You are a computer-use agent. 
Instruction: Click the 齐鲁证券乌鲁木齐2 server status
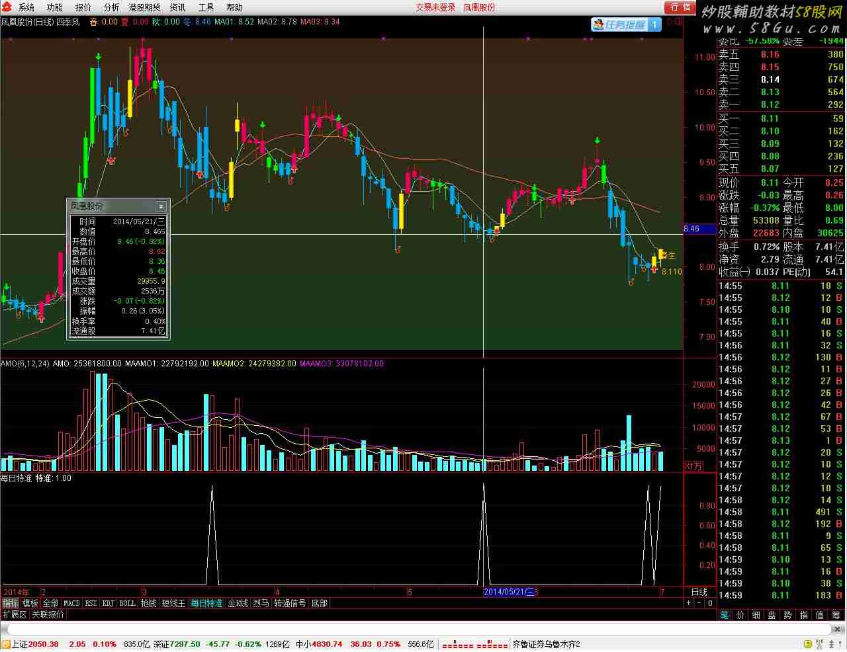547,644
